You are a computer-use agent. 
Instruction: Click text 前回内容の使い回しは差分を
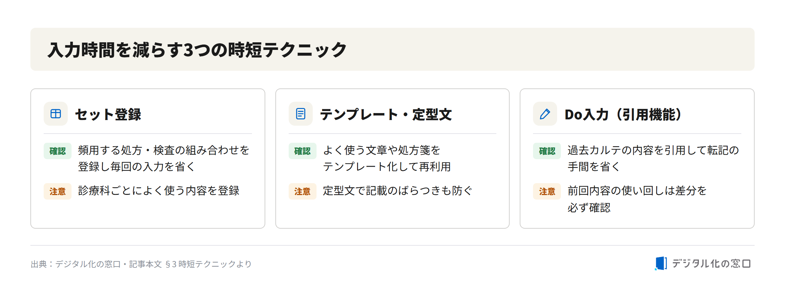[637, 191]
